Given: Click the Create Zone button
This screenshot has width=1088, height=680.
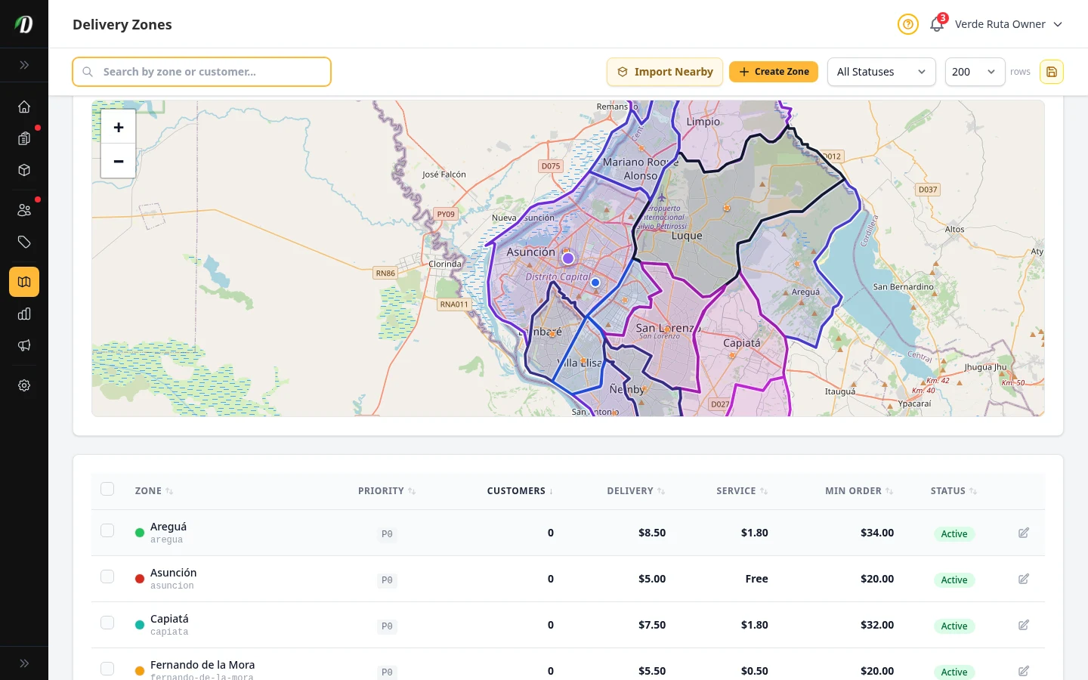Looking at the screenshot, I should click(x=774, y=72).
